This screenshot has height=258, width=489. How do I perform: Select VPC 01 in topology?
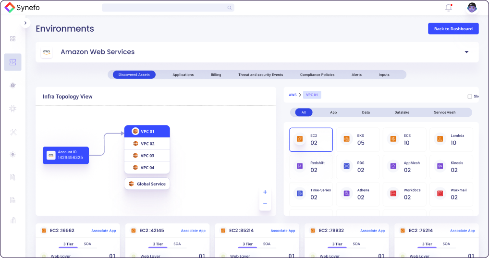[147, 131]
